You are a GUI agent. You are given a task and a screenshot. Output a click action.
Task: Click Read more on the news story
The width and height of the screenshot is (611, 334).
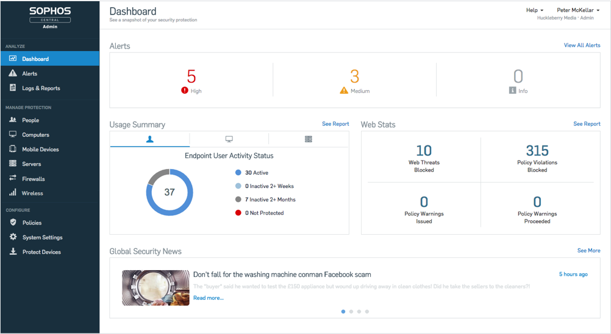click(x=209, y=298)
